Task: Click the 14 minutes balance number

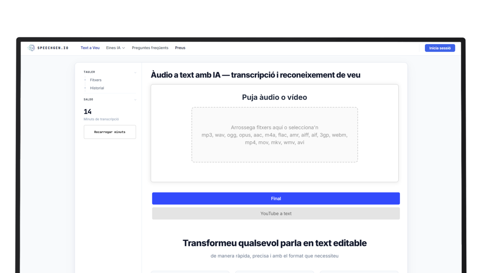Action: (x=88, y=111)
